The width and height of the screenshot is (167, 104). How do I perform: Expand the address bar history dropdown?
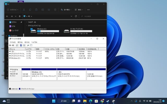[71, 16]
